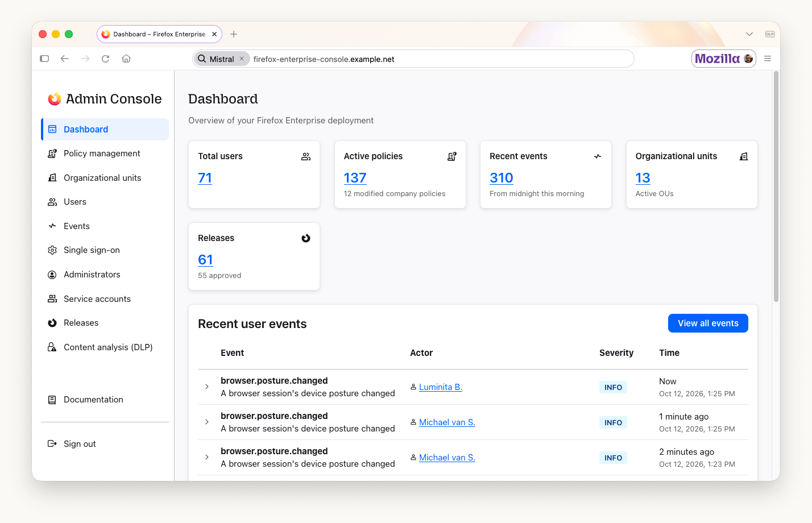Screen dimensions: 812x523
Task: Click the Organizational units card icon
Action: pos(744,156)
